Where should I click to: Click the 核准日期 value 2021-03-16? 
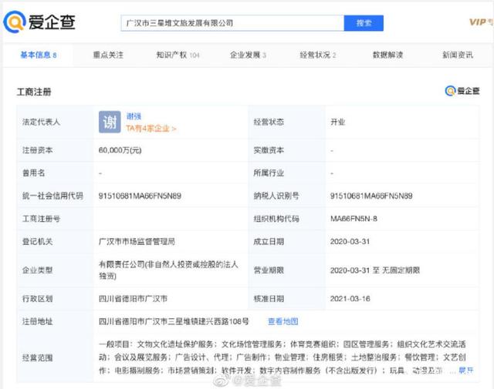(x=350, y=299)
